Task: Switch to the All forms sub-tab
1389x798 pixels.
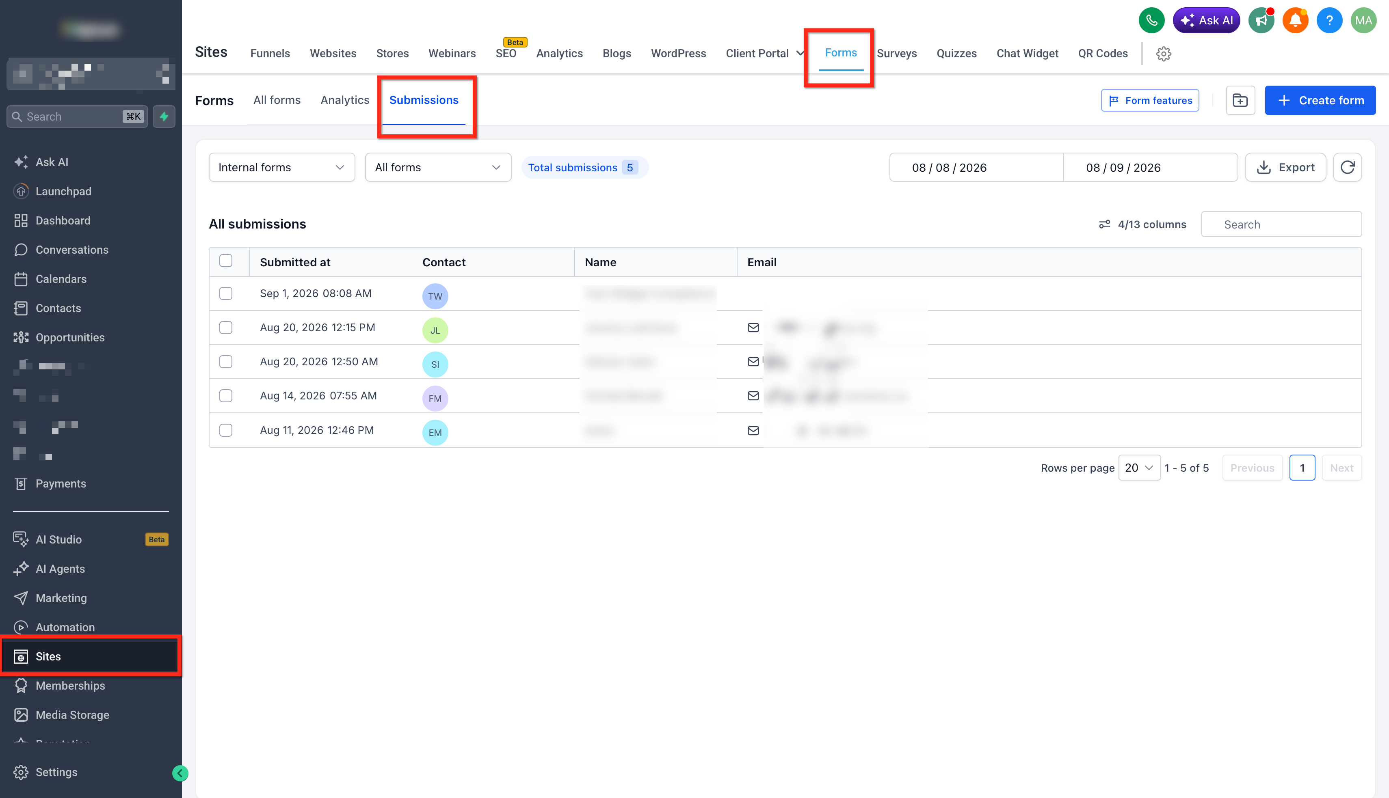Action: [277, 100]
